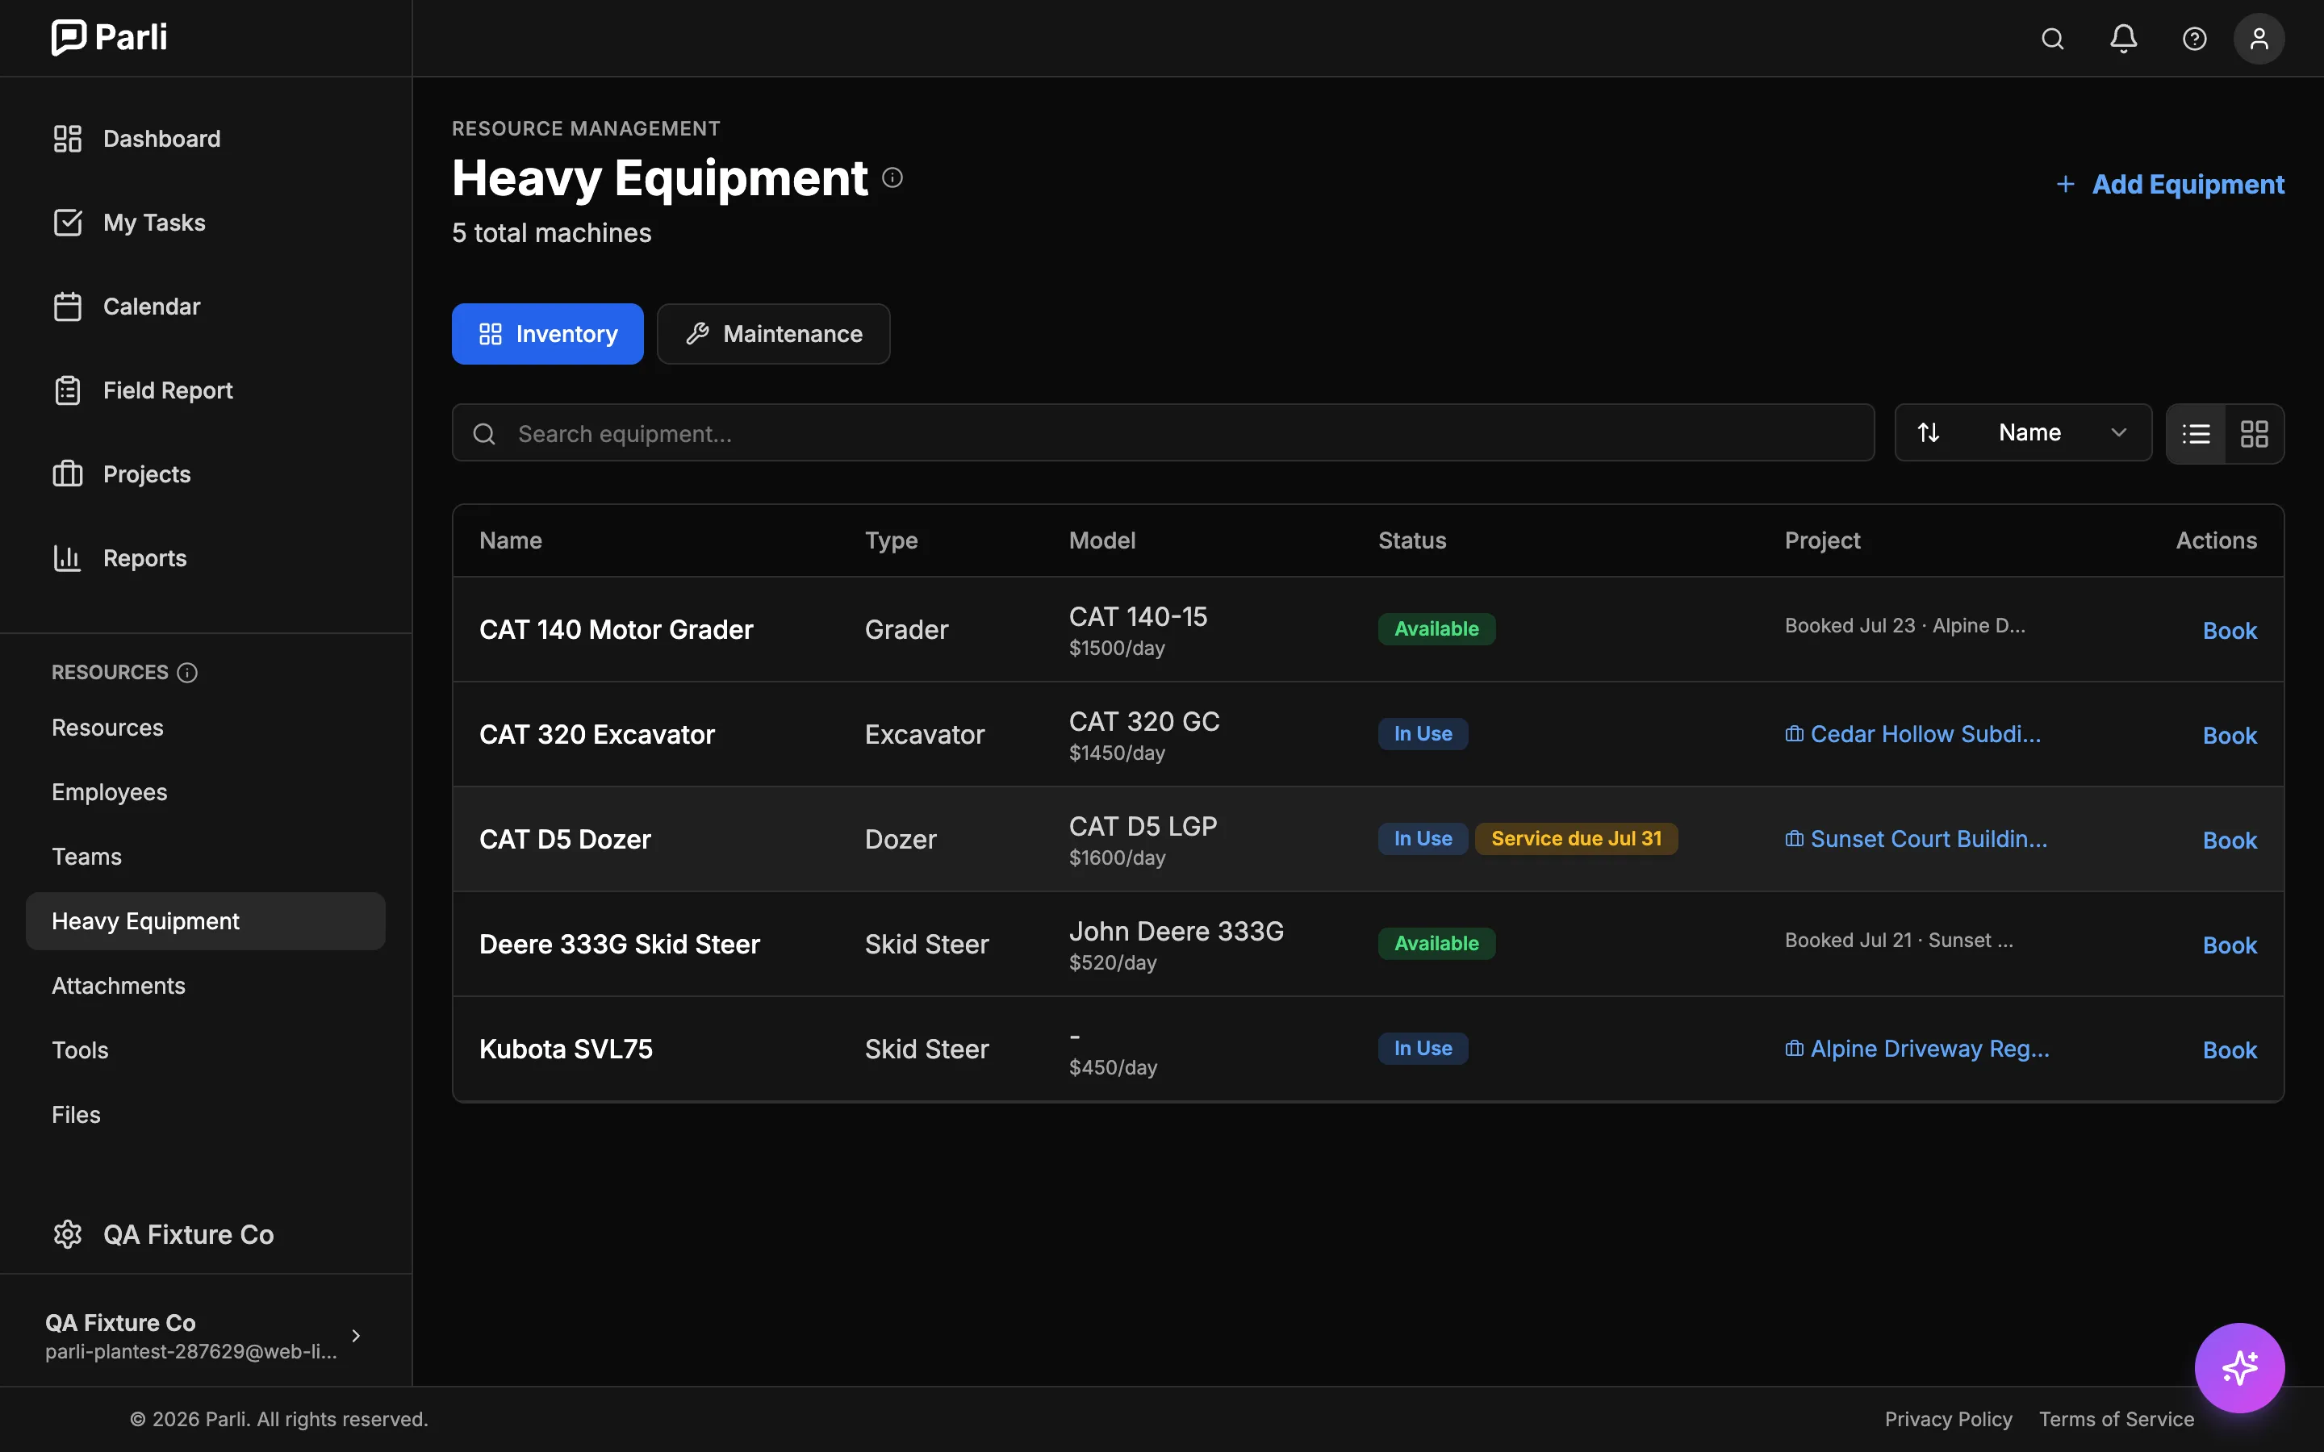Screen dimensions: 2324x1452
Task: Click the Status column header
Action: pos(1411,540)
